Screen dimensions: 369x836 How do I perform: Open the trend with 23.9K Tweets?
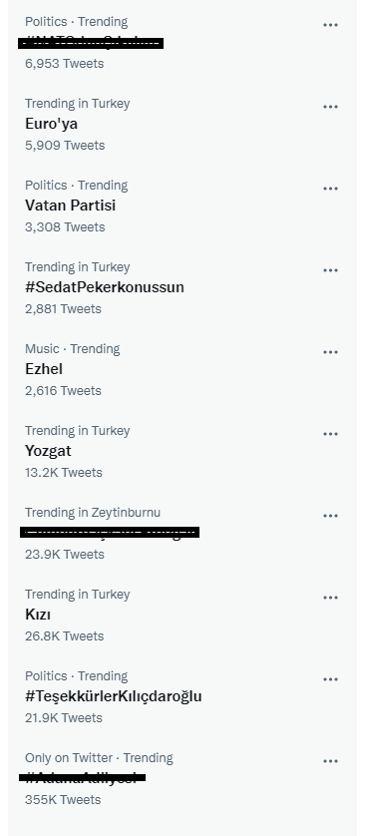[183, 533]
